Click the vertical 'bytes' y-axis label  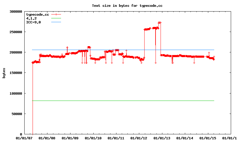tap(4, 73)
